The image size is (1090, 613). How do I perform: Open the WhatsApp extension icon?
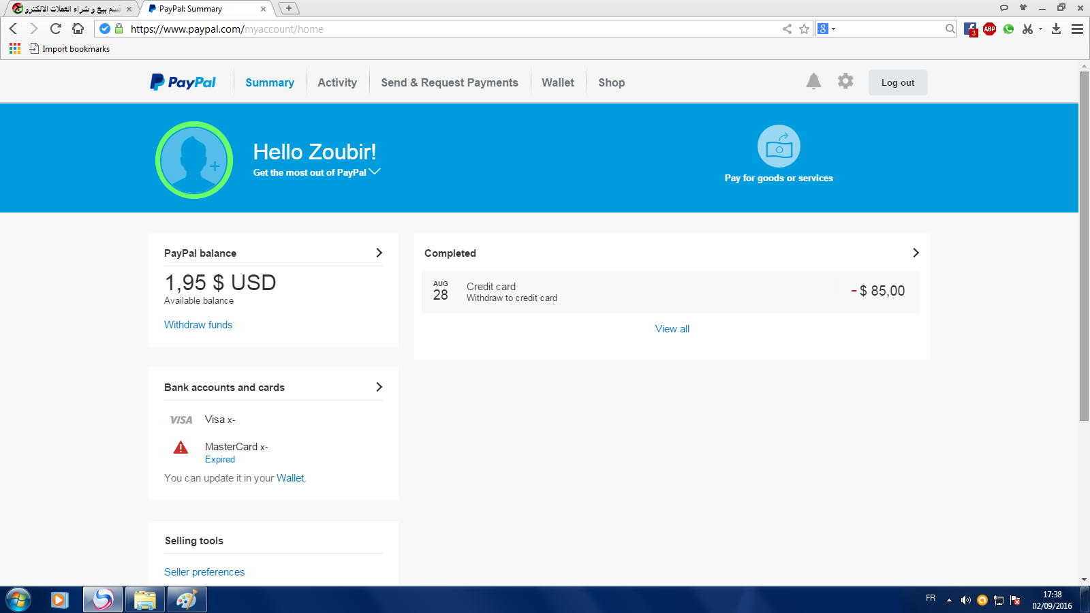(x=1009, y=29)
